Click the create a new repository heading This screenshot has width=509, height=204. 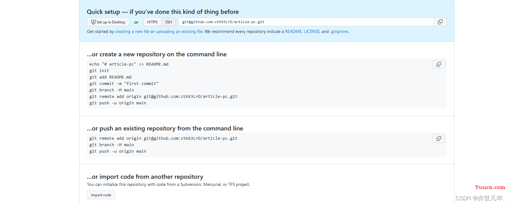(x=157, y=54)
